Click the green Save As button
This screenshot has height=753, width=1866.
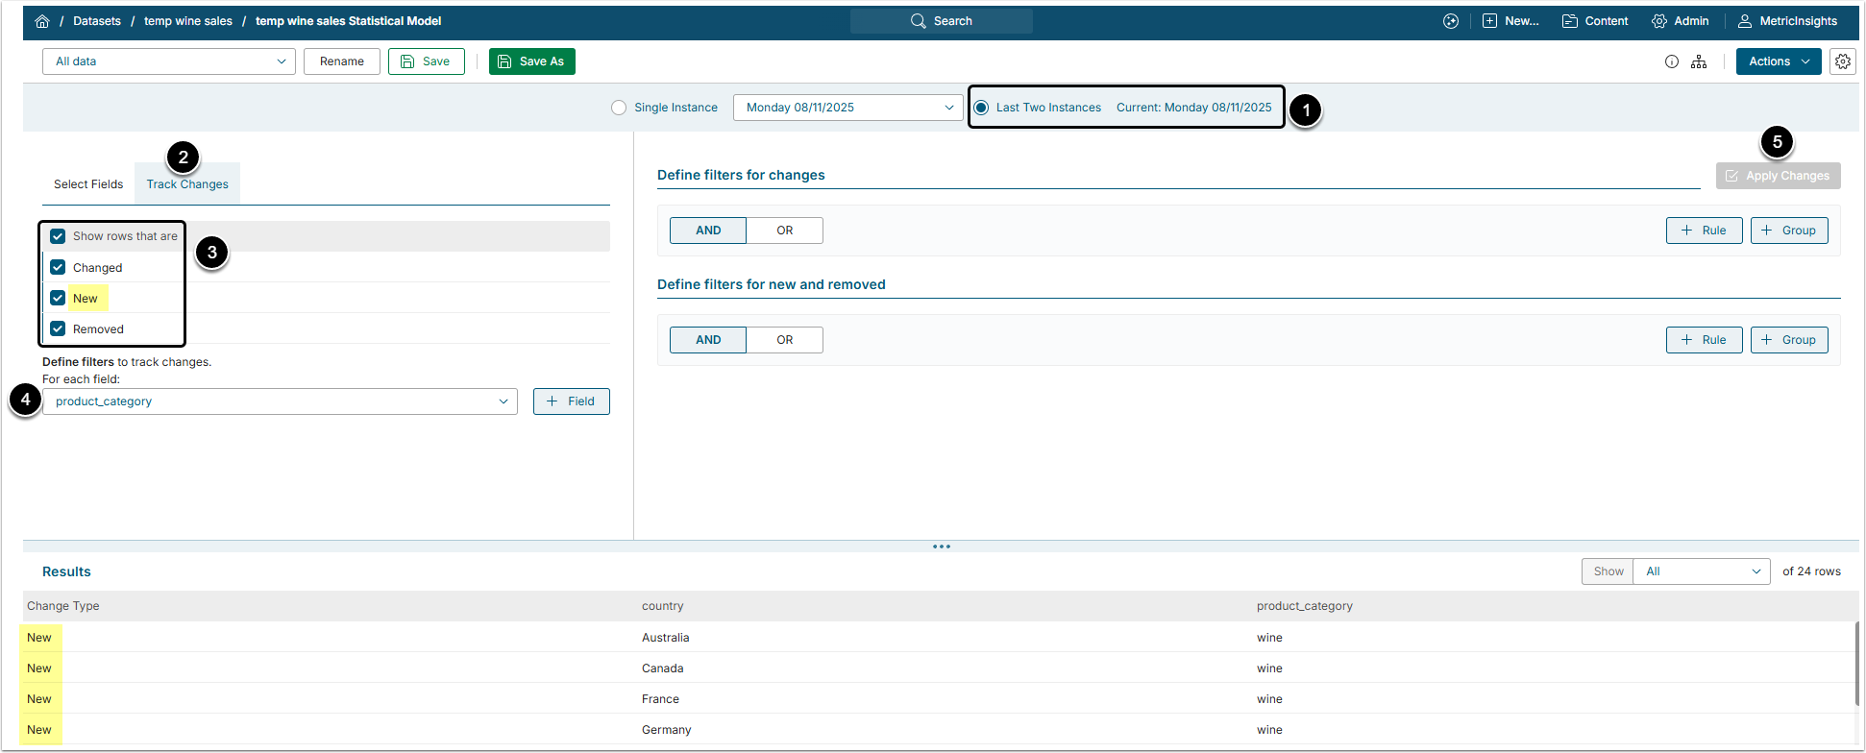pyautogui.click(x=531, y=61)
